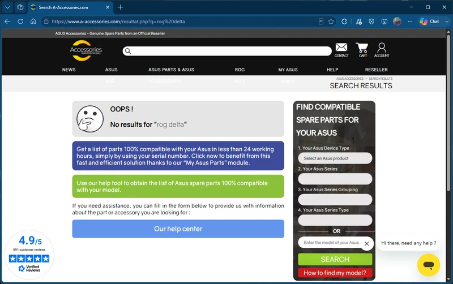Click the ASUS ACCESSORIES breadcrumb link

(x=349, y=79)
